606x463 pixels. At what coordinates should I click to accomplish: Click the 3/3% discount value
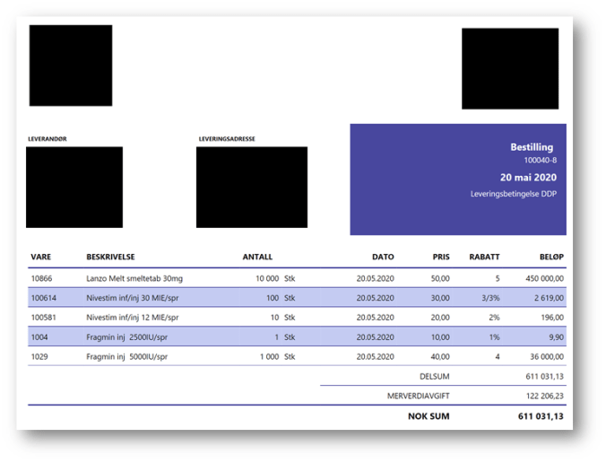pos(489,298)
